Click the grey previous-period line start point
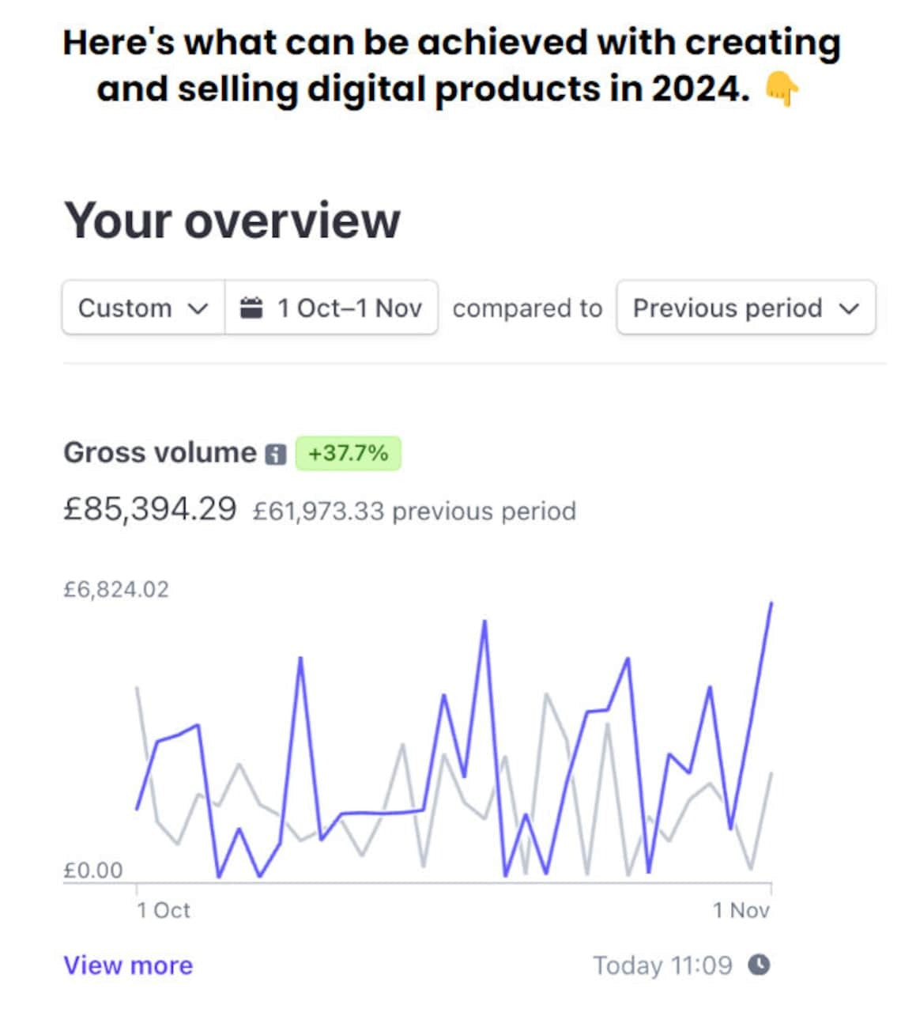The image size is (901, 1016). pos(138,689)
